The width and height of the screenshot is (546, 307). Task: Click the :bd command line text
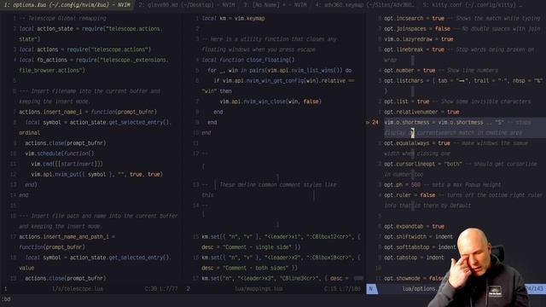tap(6, 299)
